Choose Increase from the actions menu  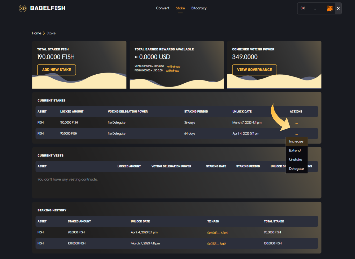pos(296,141)
